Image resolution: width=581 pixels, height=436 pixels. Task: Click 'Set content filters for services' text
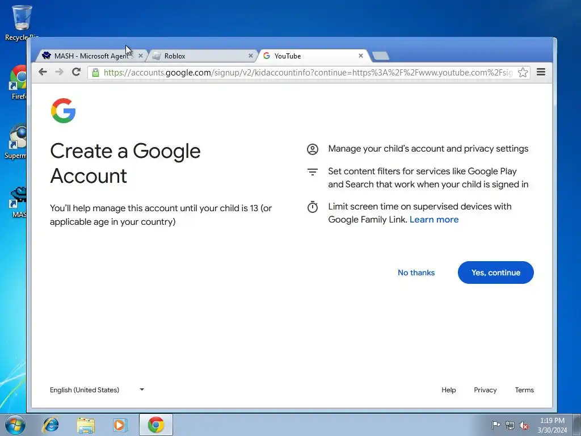point(428,178)
